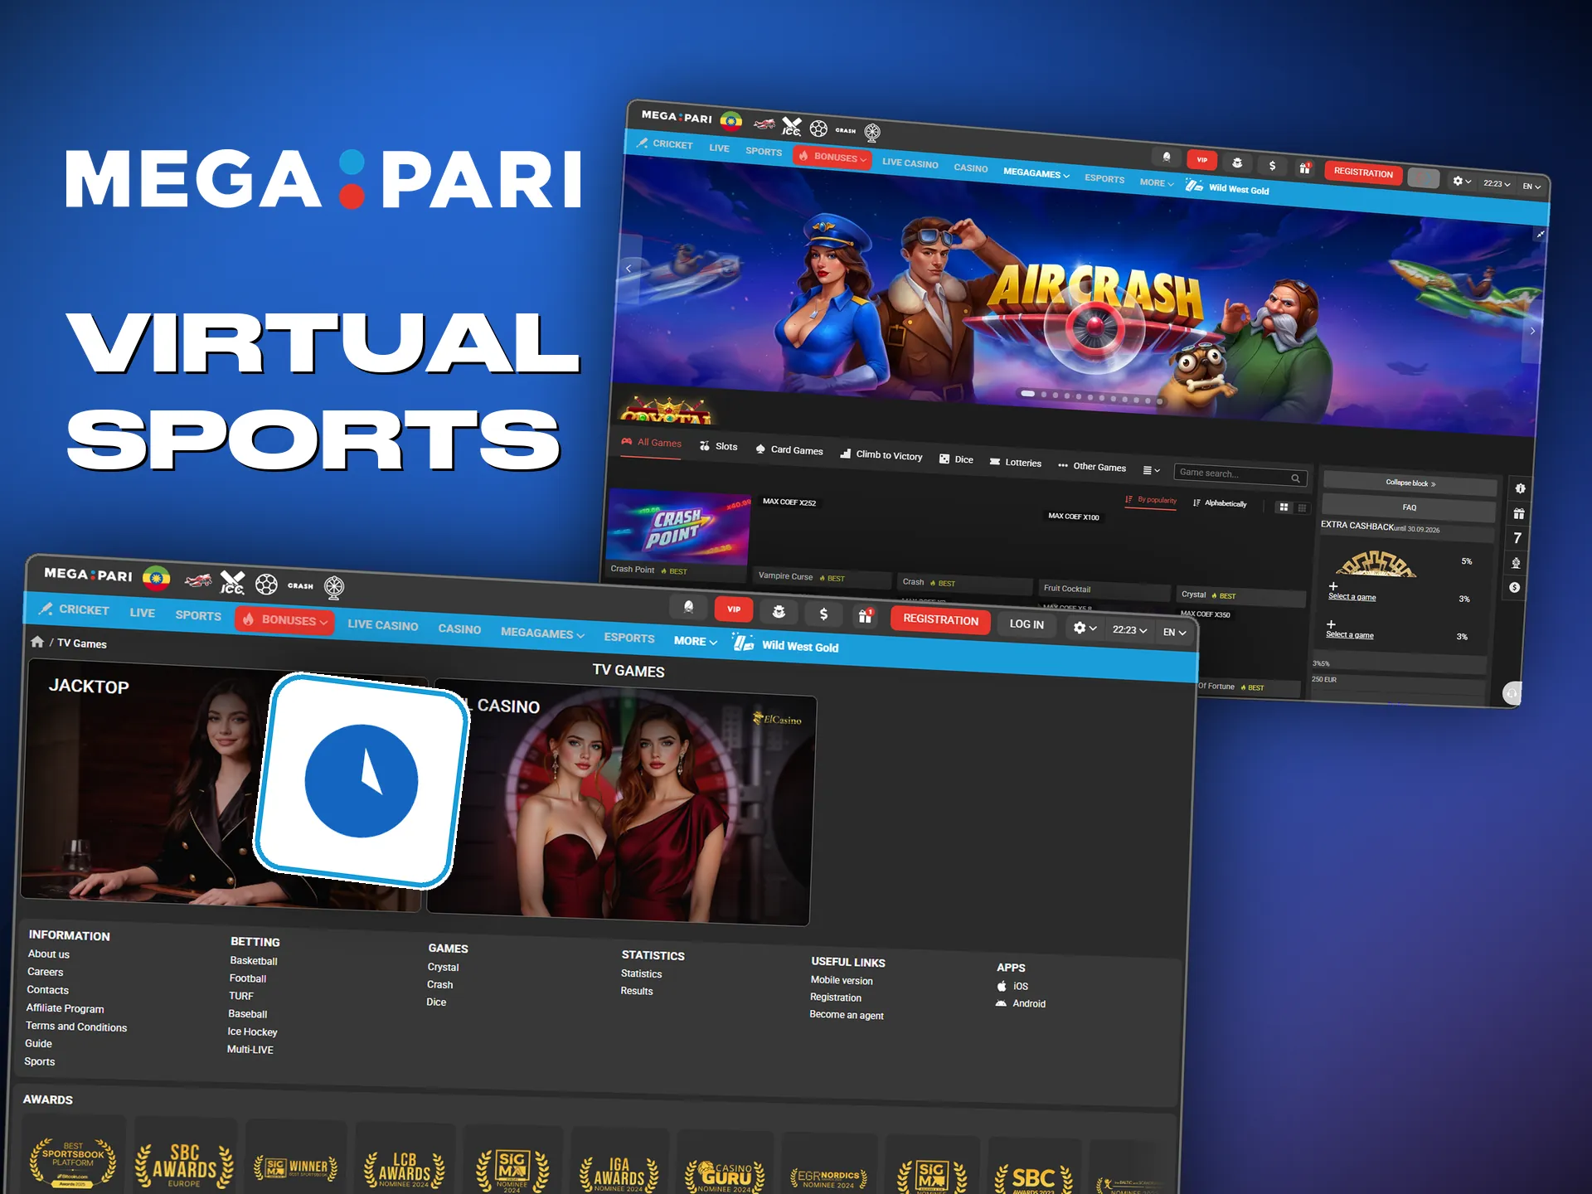Click Game search field in back window
This screenshot has height=1194, width=1592.
coord(1240,475)
